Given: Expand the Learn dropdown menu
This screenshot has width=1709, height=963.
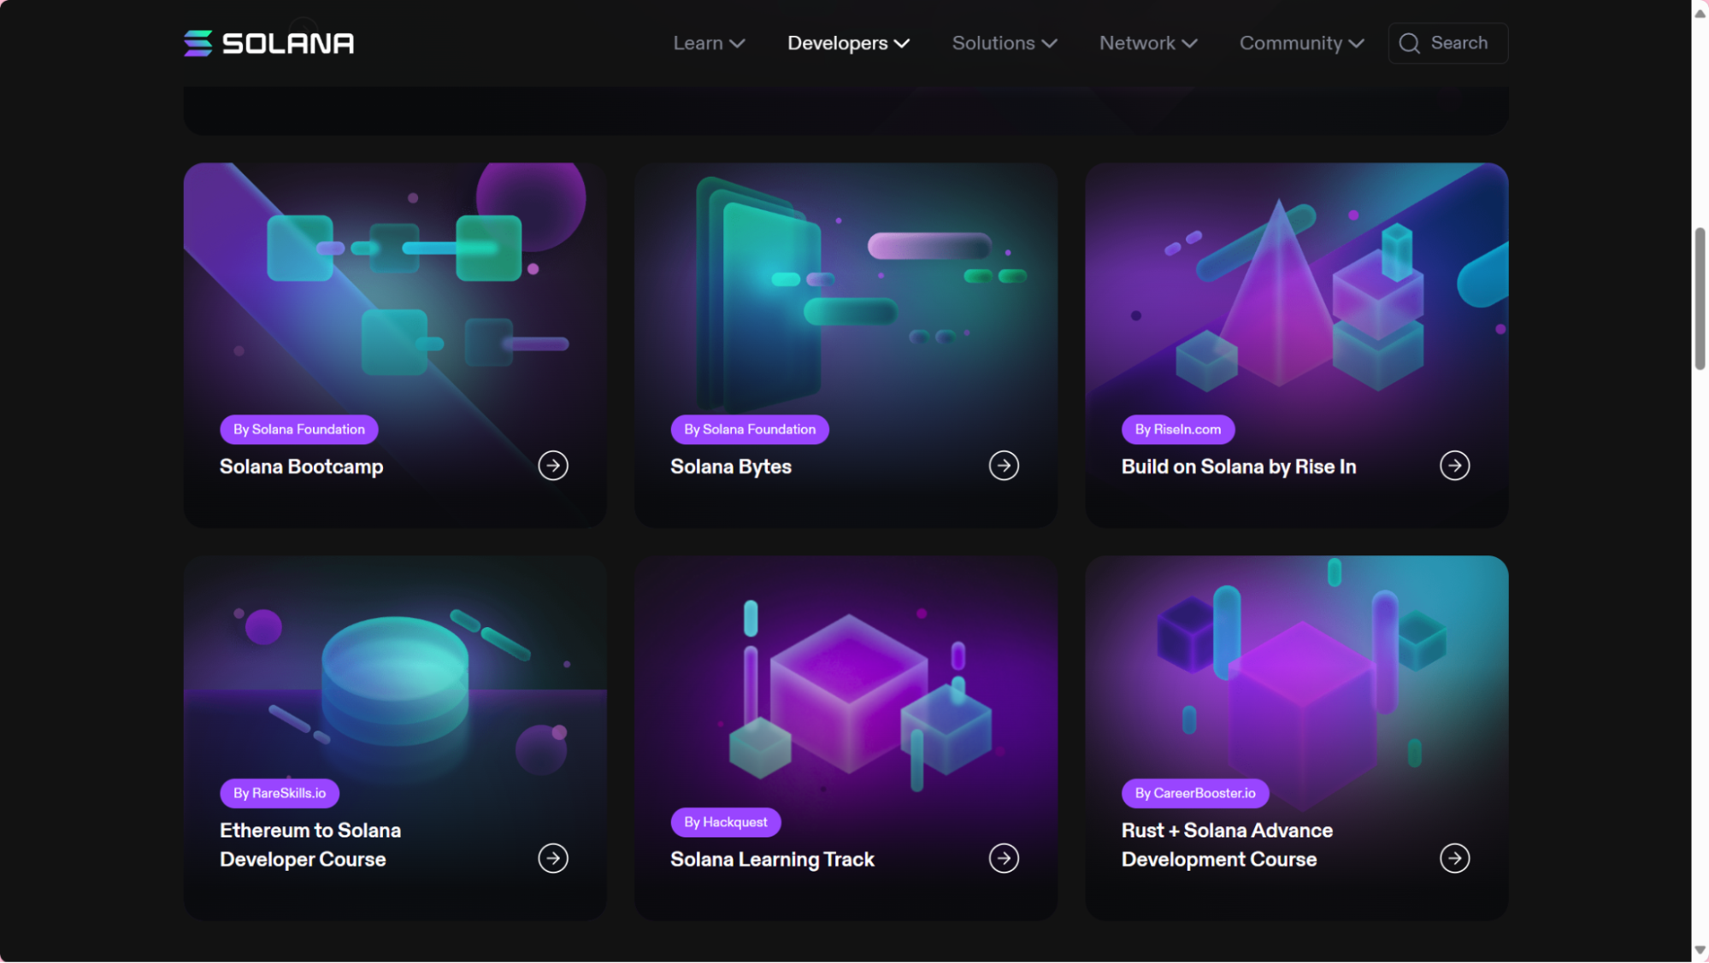Looking at the screenshot, I should [708, 43].
